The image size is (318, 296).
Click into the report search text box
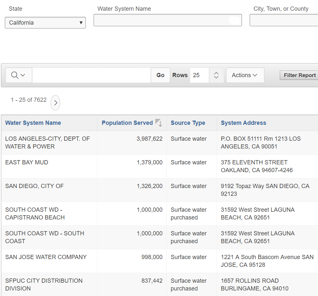coord(91,75)
